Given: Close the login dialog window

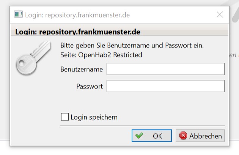Looking at the screenshot, I should point(220,14).
